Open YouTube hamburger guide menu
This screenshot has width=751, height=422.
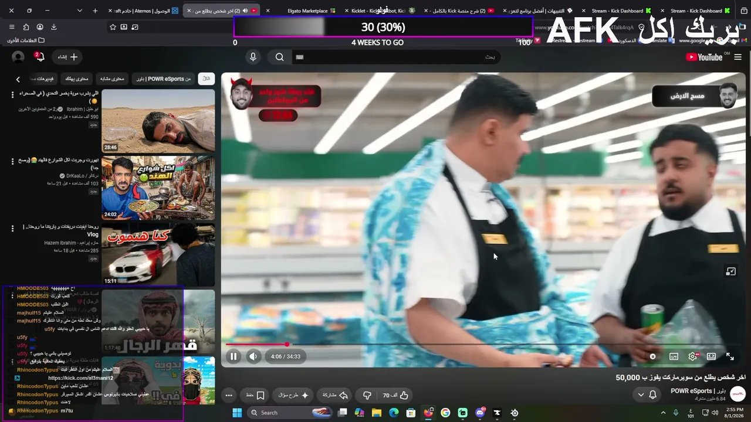[x=738, y=57]
